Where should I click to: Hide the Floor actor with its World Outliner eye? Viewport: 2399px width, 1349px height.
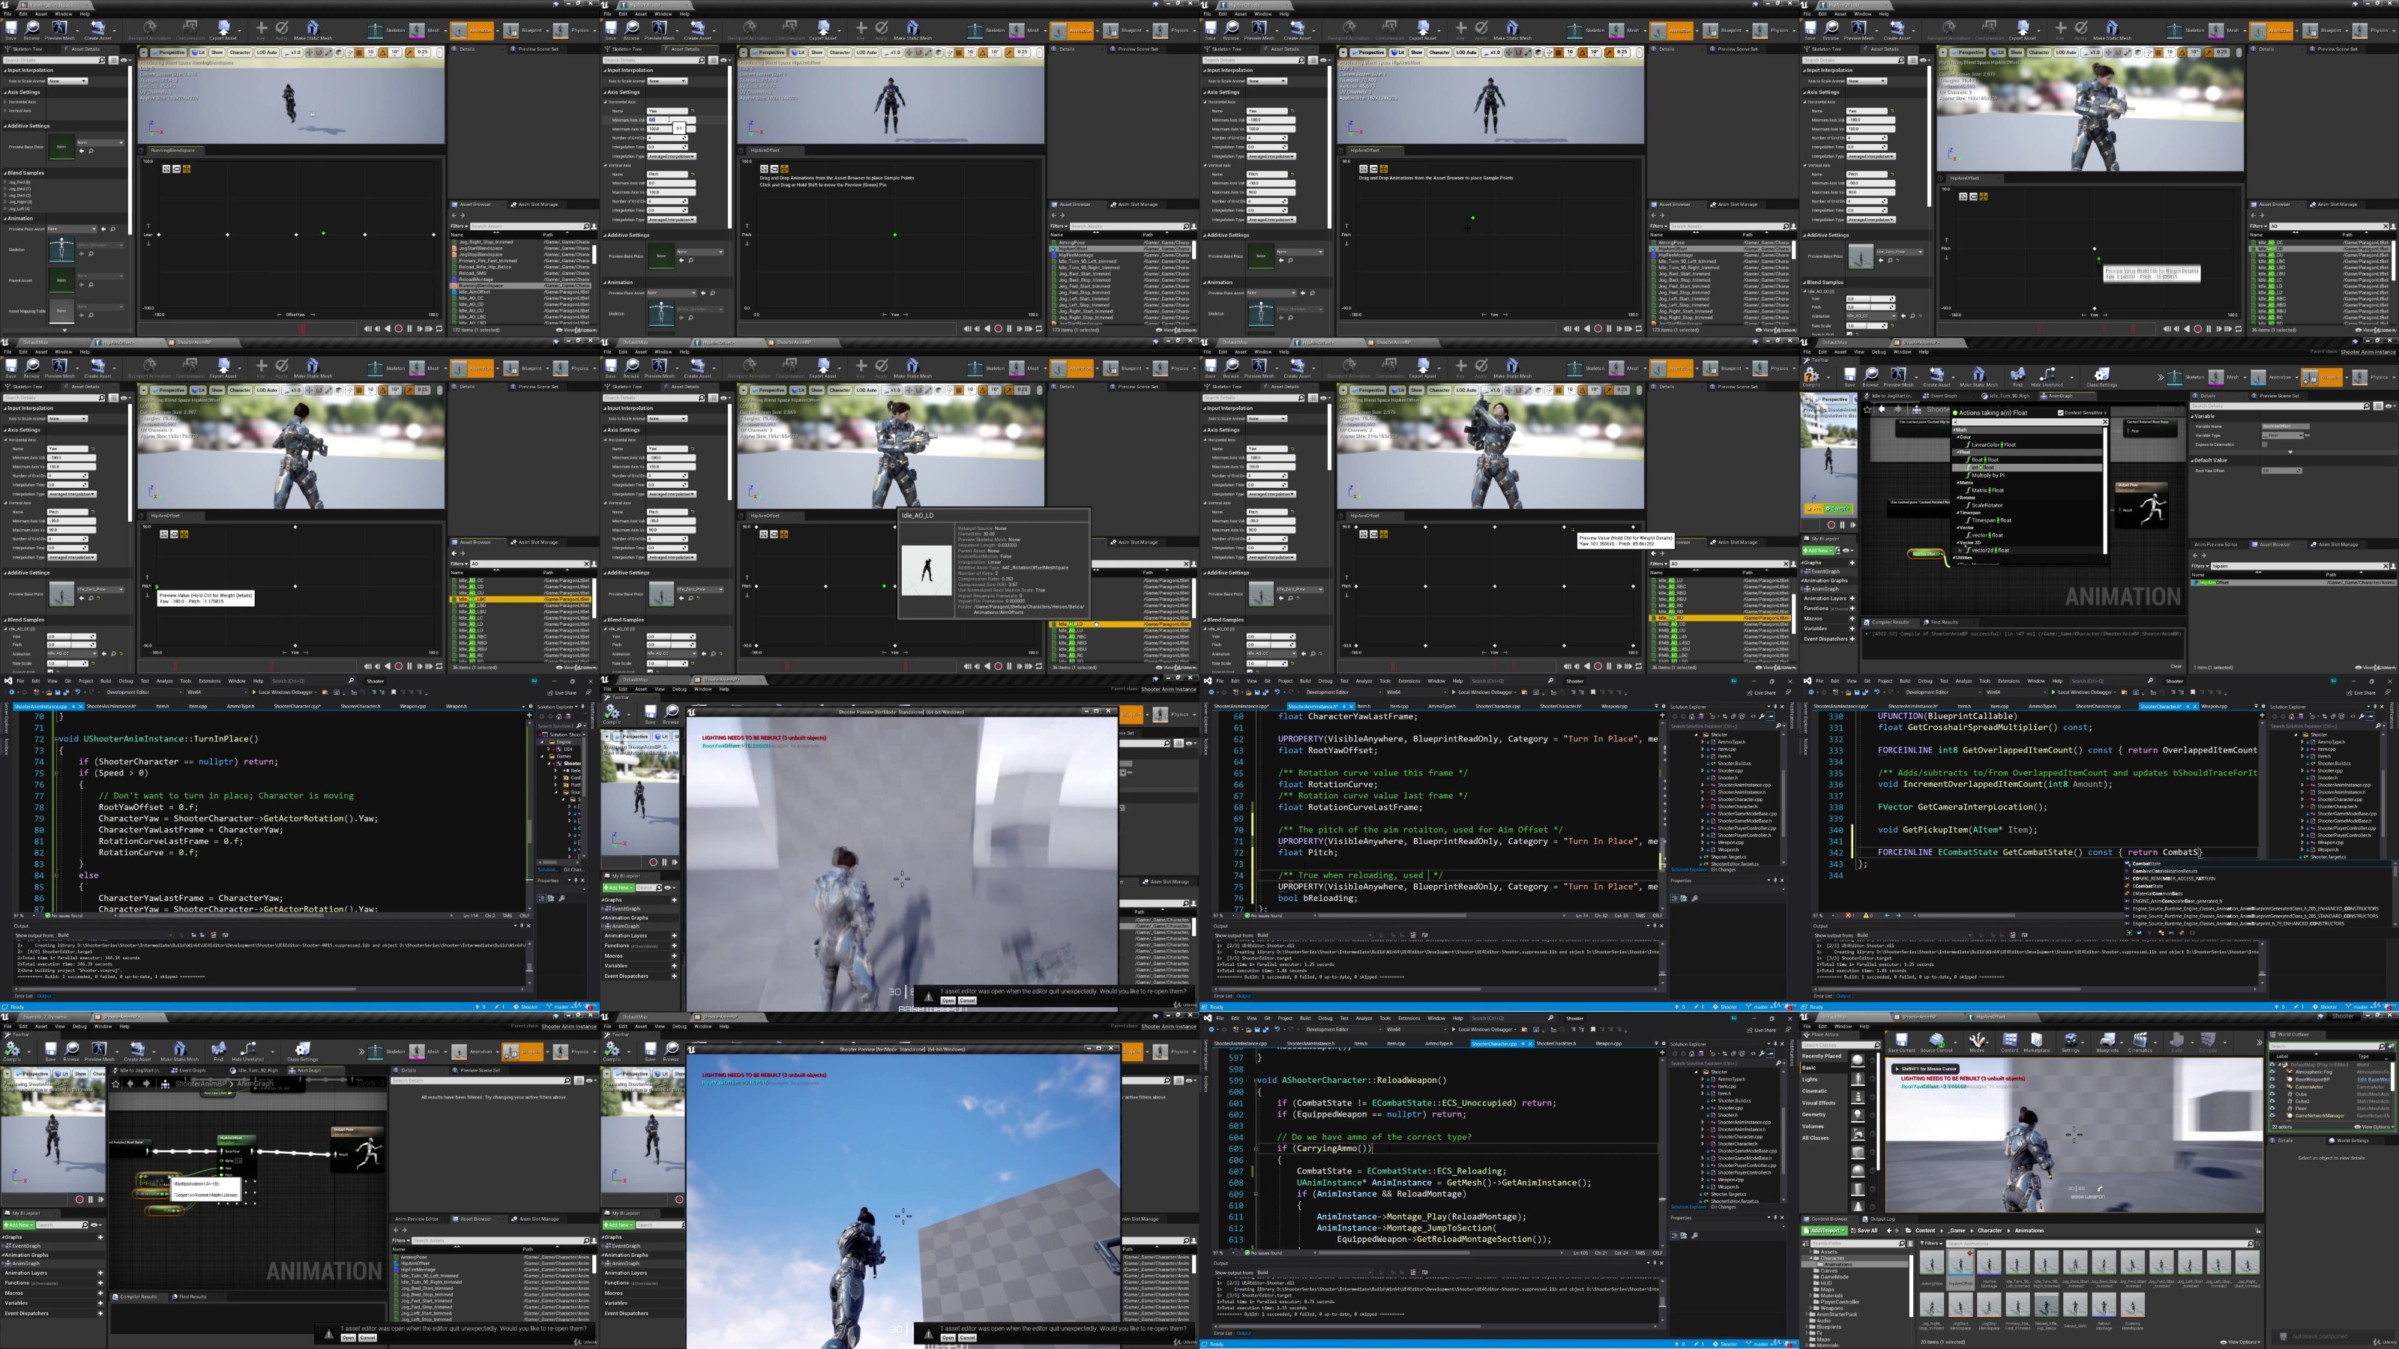pos(2272,1109)
